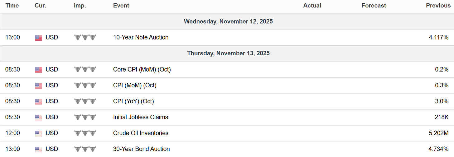The image size is (454, 157).
Task: Click the US flag in Initial Jobless Claims row
Action: pyautogui.click(x=38, y=118)
